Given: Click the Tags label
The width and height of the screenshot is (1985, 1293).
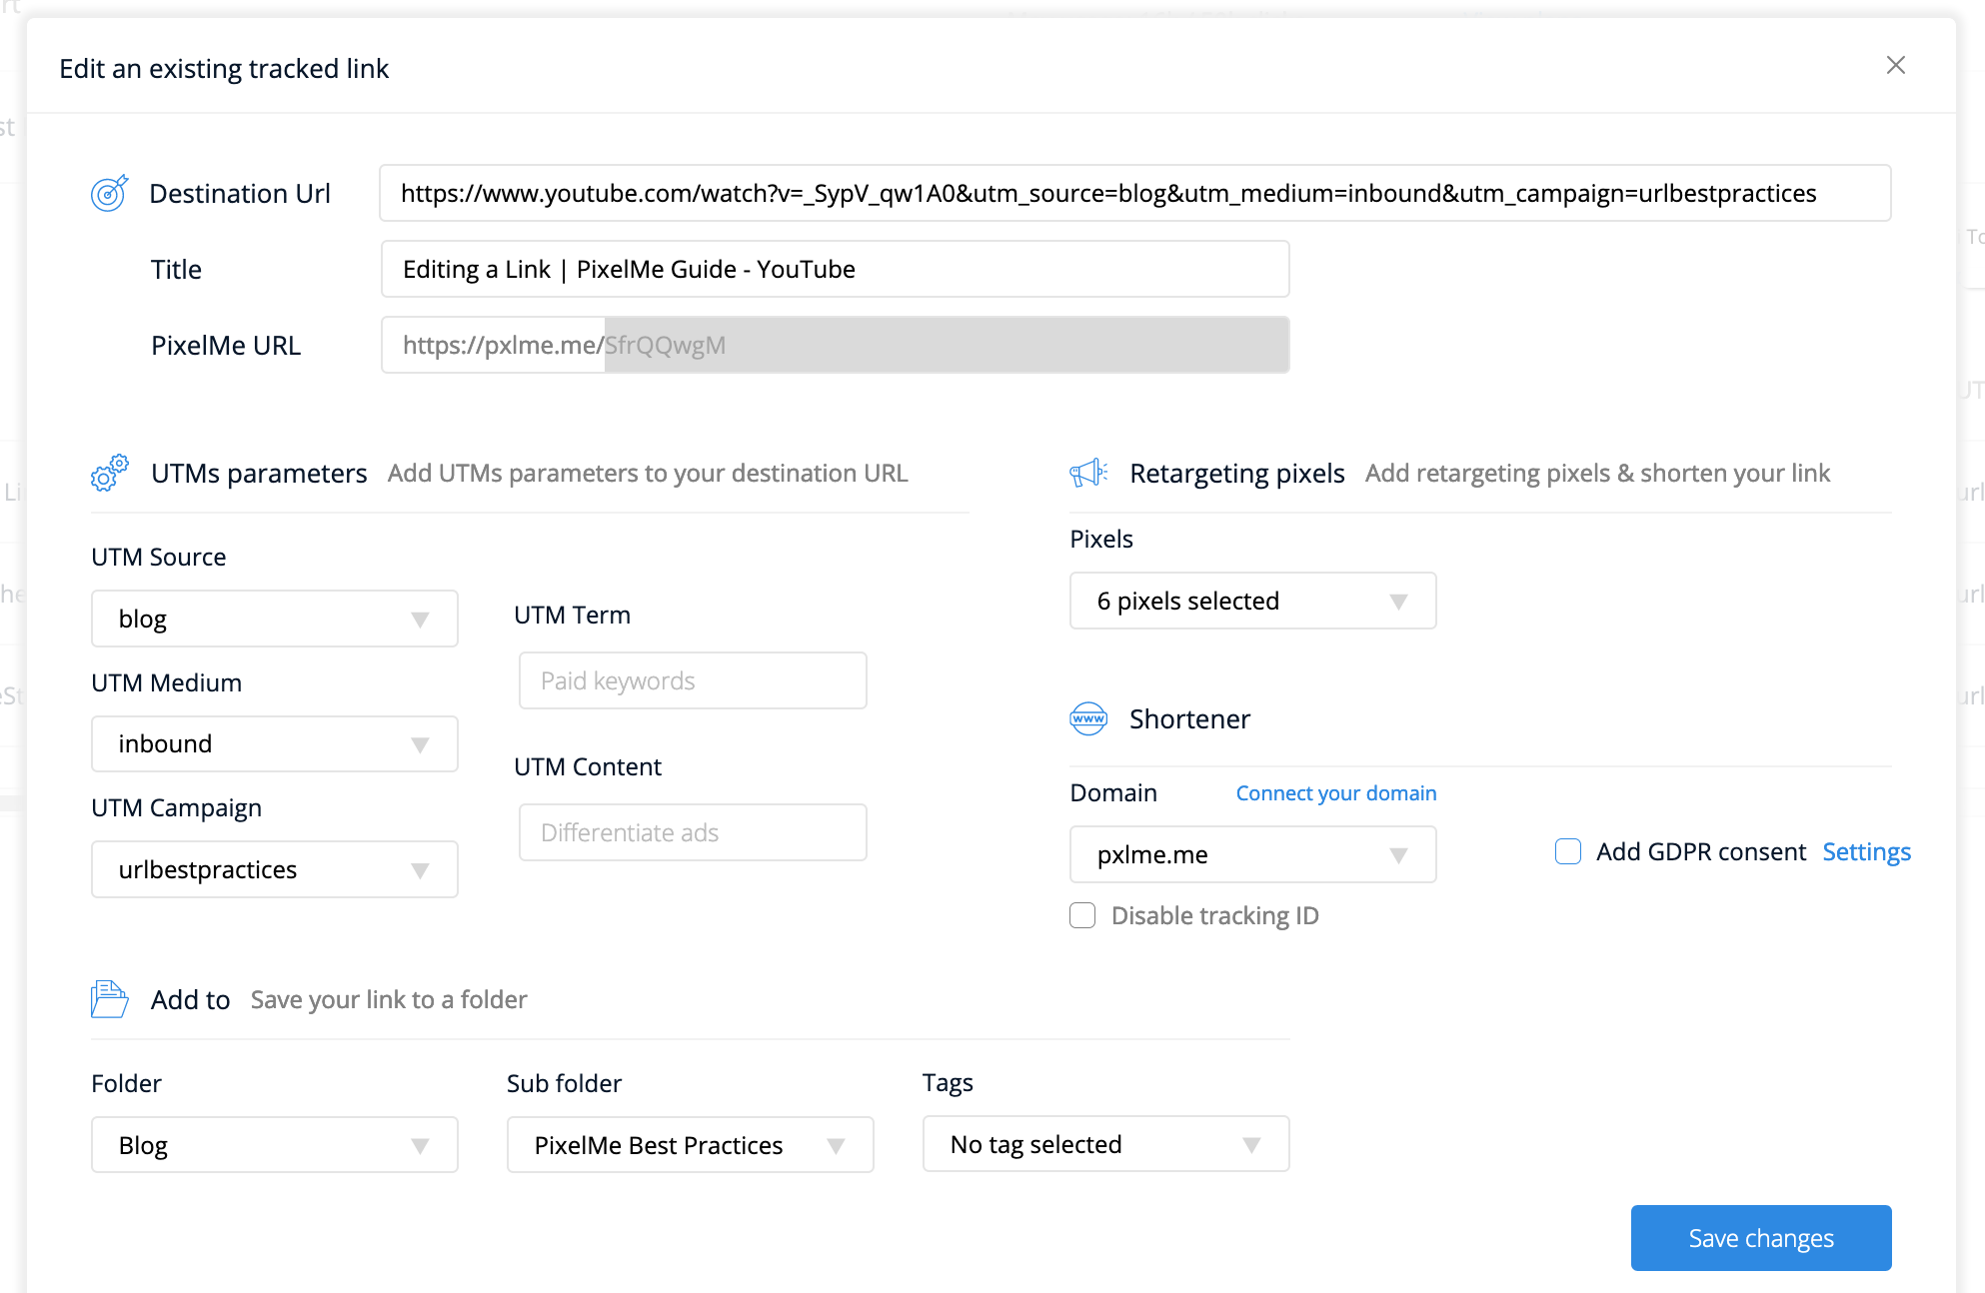Looking at the screenshot, I should [x=948, y=1083].
